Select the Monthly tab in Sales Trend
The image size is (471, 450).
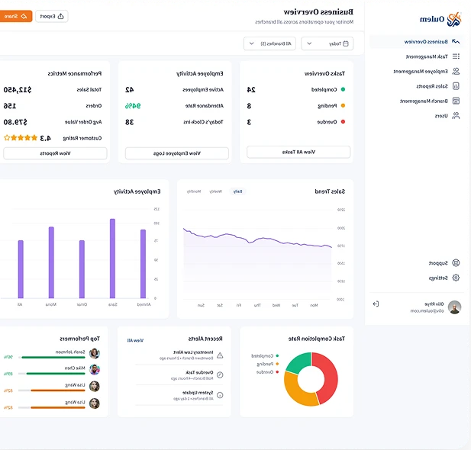(195, 191)
